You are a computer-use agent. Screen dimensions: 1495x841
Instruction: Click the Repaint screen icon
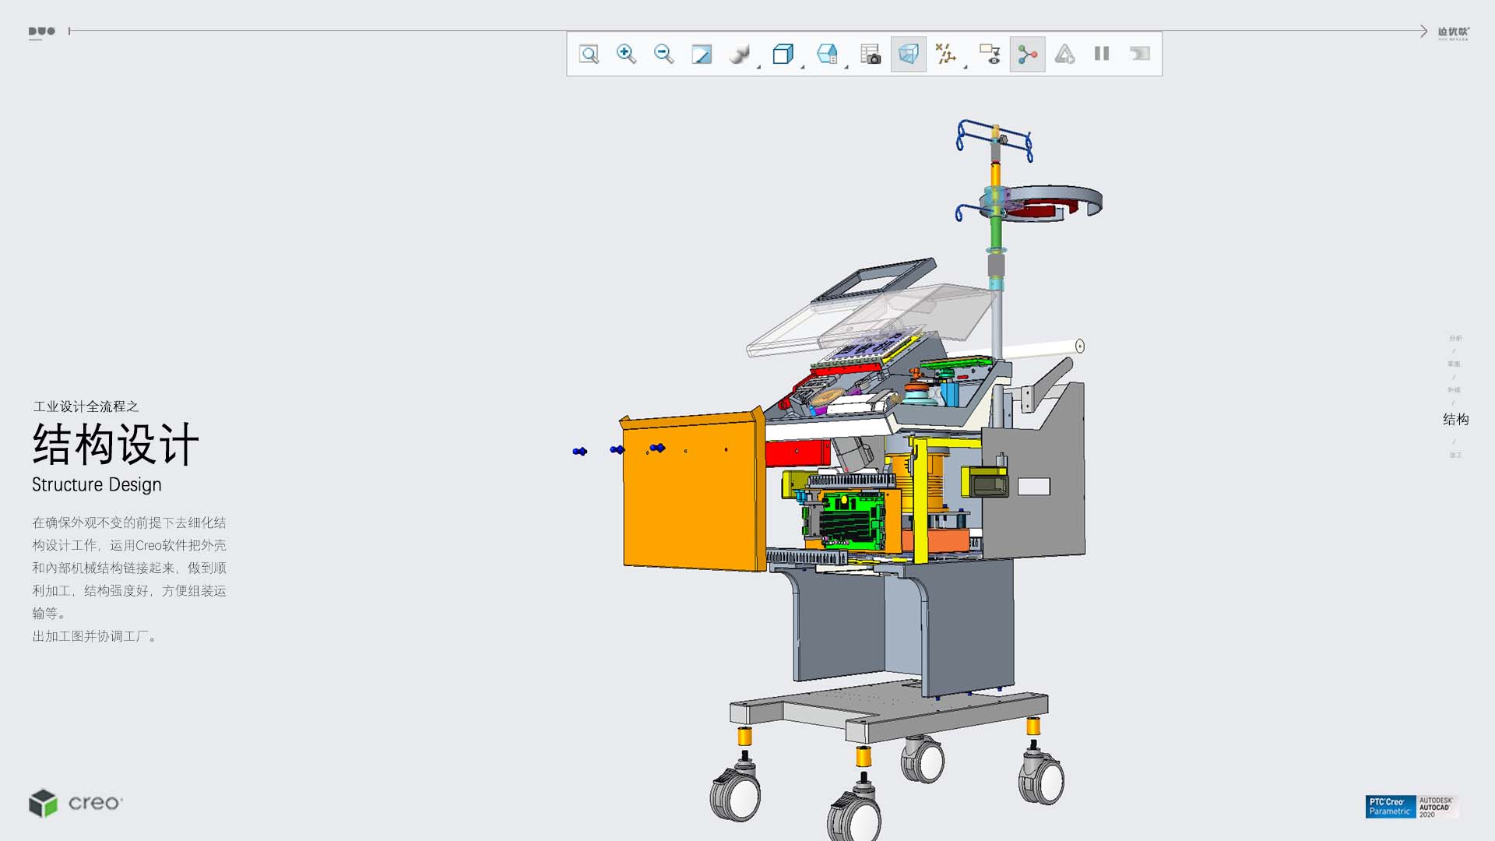702,54
